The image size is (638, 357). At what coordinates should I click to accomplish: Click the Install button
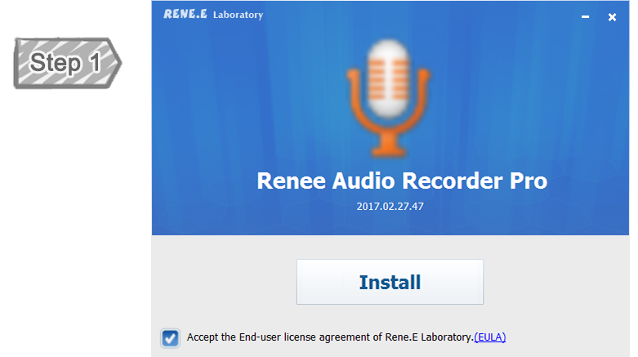390,283
